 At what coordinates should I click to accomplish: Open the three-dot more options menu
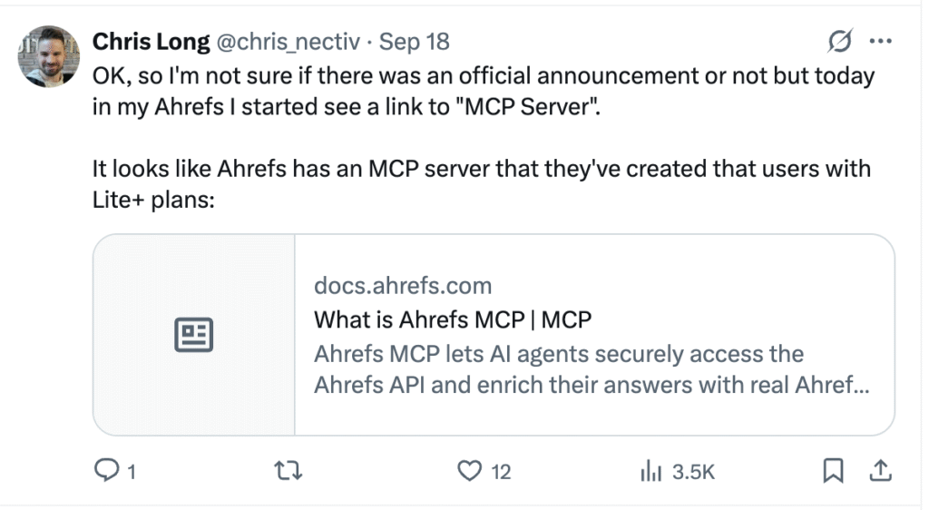coord(880,42)
